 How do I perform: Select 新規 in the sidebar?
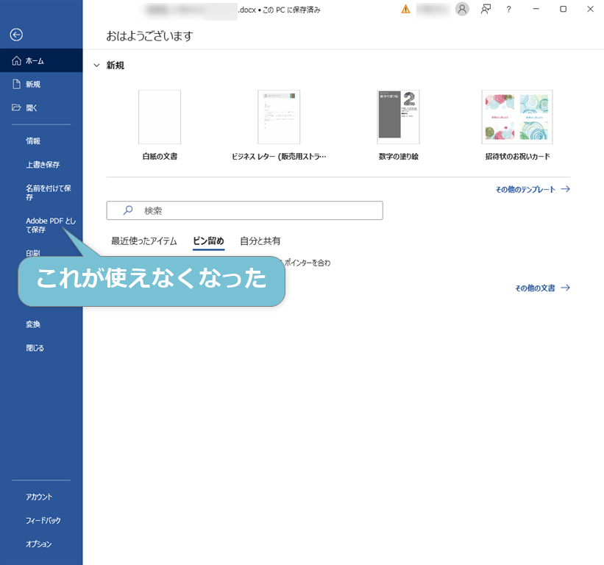[41, 84]
